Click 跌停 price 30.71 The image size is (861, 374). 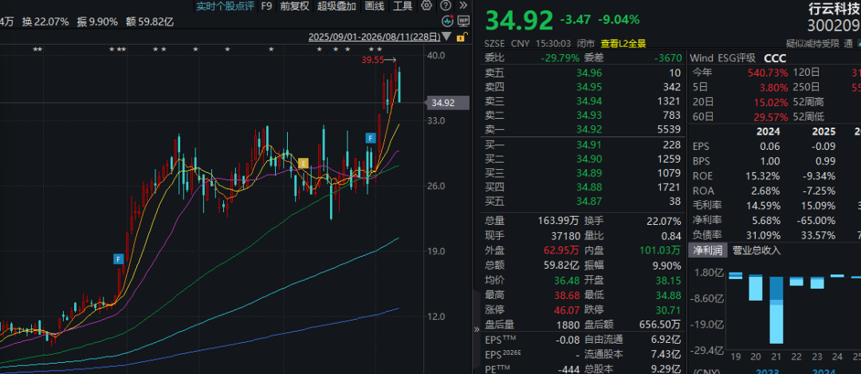coord(668,309)
